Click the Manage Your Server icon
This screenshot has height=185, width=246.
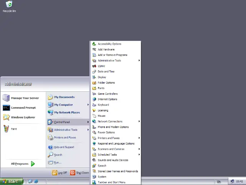tap(6, 98)
